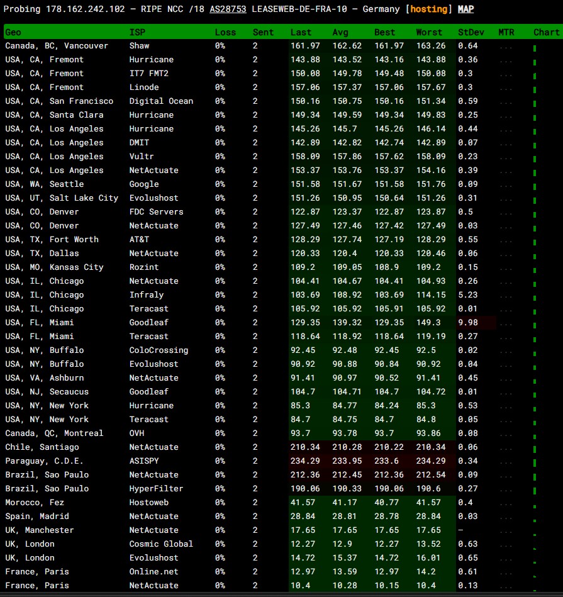Image resolution: width=563 pixels, height=597 pixels.
Task: Sort by the Sent column header
Action: coord(263,32)
